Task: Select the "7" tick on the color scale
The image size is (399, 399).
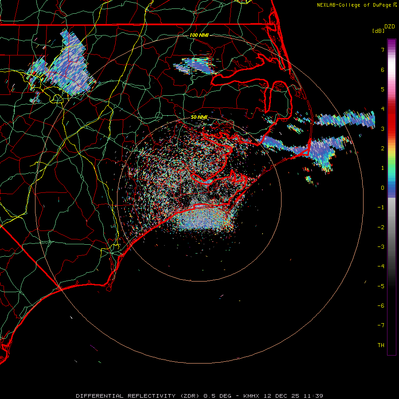Action: (383, 50)
